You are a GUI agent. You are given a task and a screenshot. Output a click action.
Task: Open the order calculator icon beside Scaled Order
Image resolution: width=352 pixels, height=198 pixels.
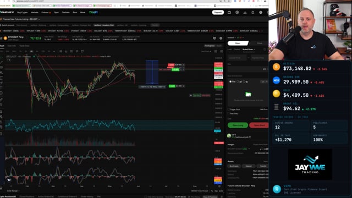click(x=265, y=50)
